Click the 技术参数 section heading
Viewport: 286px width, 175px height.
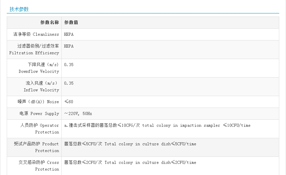click(x=19, y=9)
